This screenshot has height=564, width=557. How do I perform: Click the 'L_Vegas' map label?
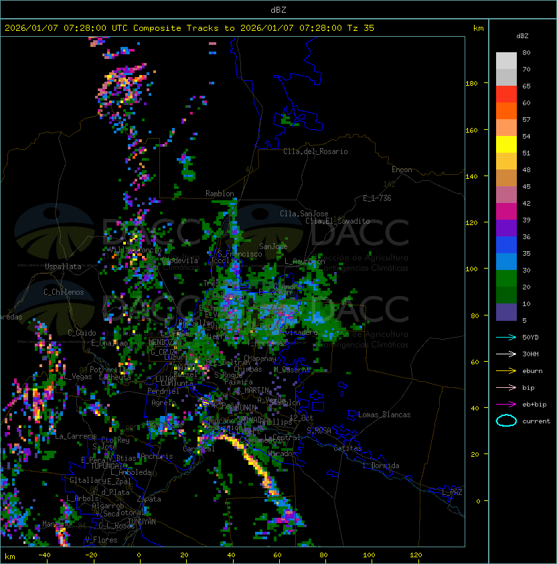tap(78, 376)
